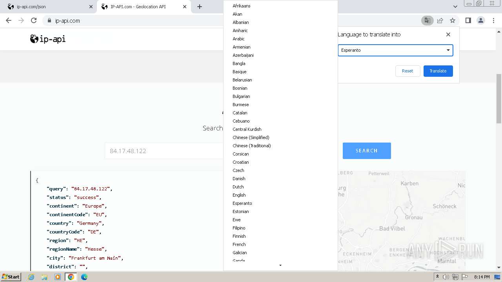Choose Bulgarian from the language list
502x282 pixels.
pyautogui.click(x=280, y=96)
